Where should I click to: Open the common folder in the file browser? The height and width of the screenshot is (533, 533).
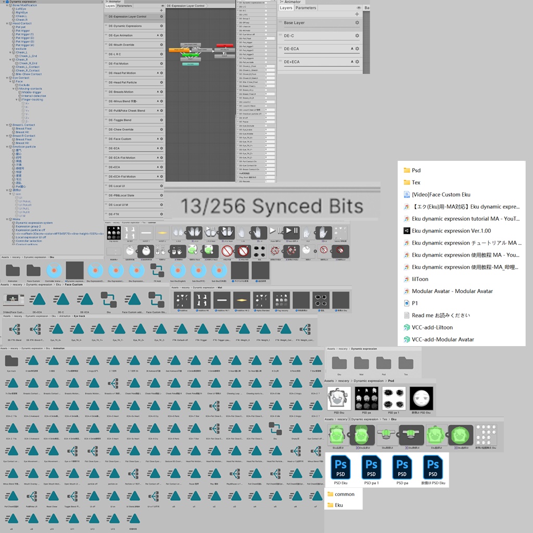(344, 494)
